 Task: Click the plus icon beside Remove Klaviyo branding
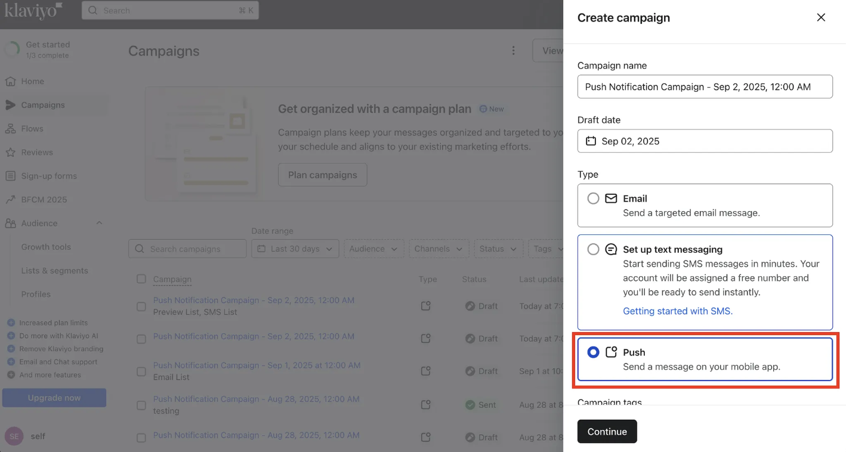[x=11, y=349]
